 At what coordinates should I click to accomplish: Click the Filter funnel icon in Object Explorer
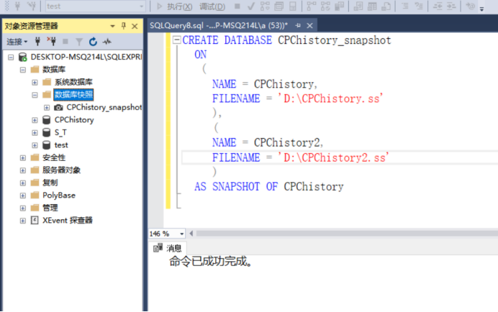[79, 42]
